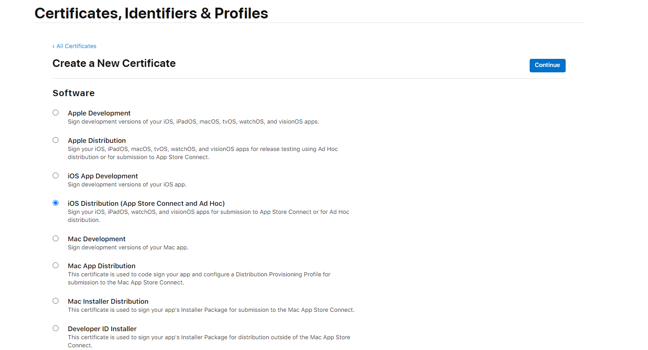The height and width of the screenshot is (350, 648).
Task: Go back via All Certificates link
Action: pyautogui.click(x=74, y=46)
